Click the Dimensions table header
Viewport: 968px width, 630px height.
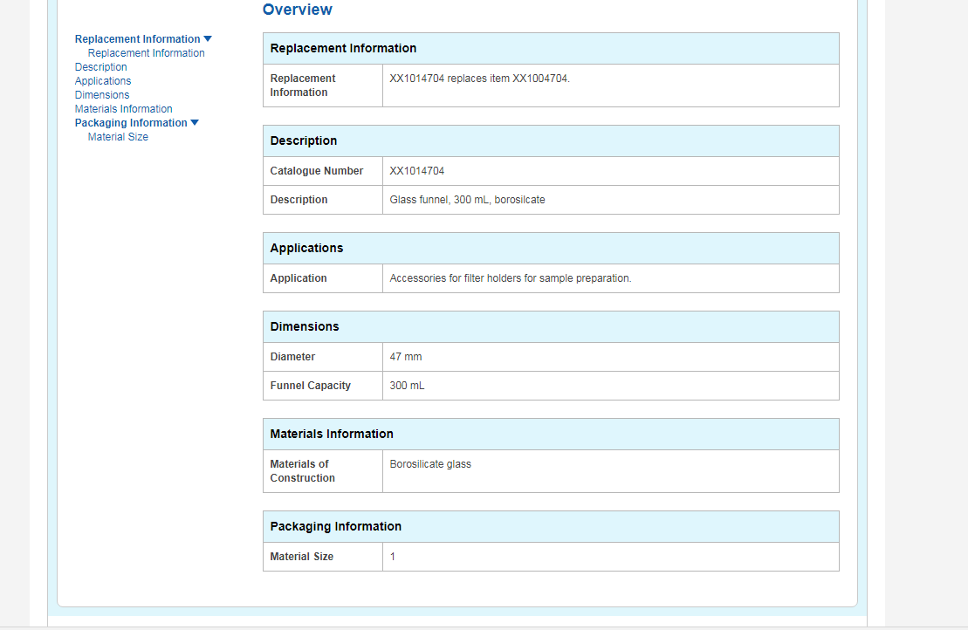[551, 326]
